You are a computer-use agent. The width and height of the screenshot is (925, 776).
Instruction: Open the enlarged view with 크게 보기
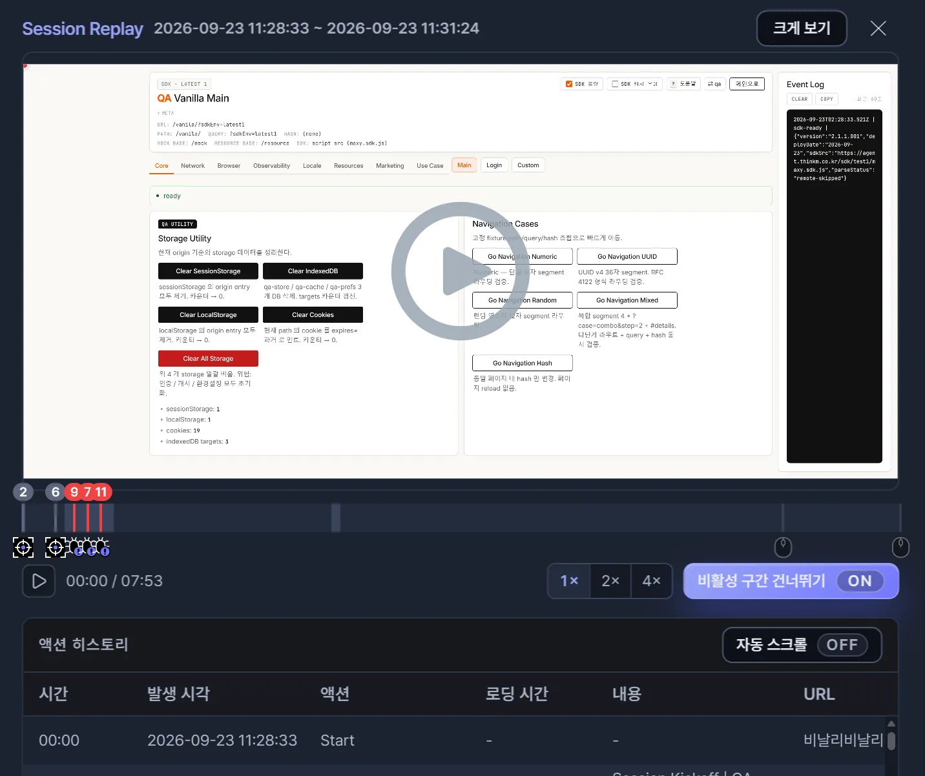pos(802,28)
